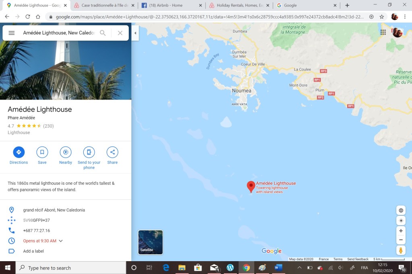
Task: Send place to your phone
Action: pyautogui.click(x=89, y=152)
